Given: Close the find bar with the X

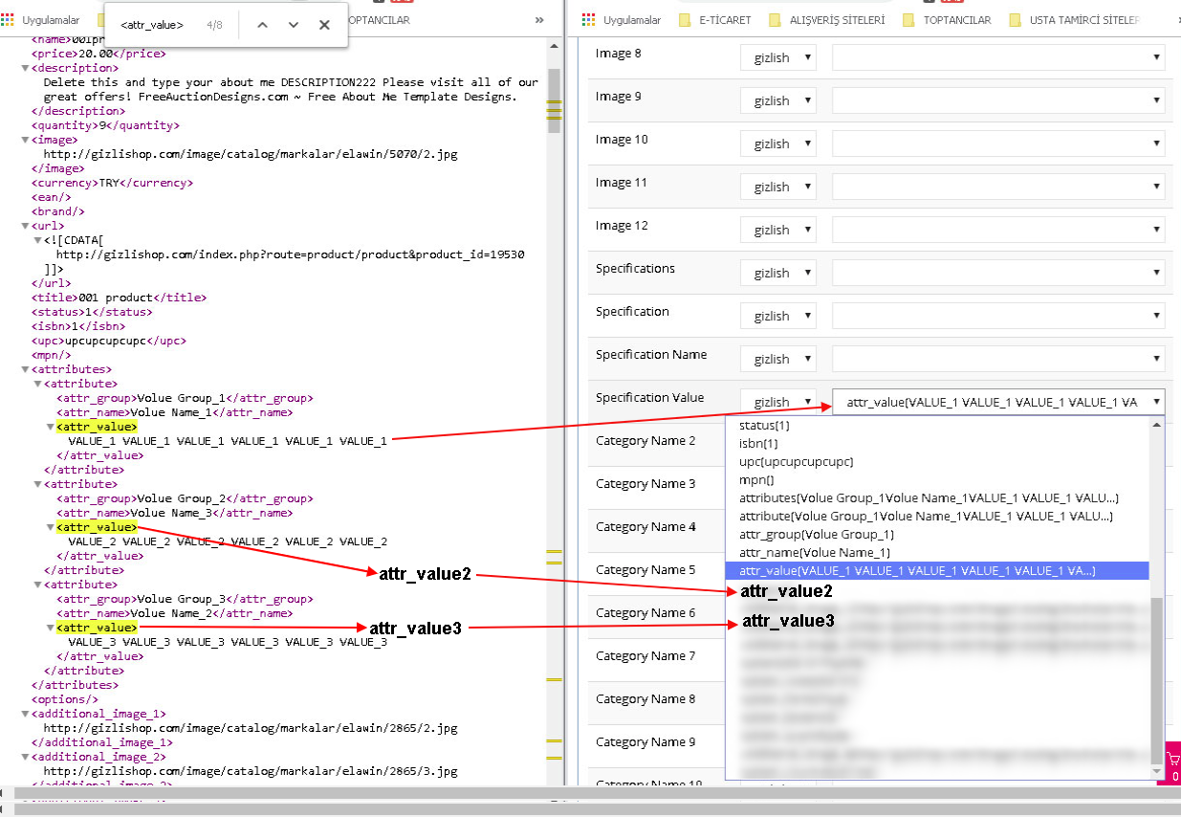Looking at the screenshot, I should point(324,25).
